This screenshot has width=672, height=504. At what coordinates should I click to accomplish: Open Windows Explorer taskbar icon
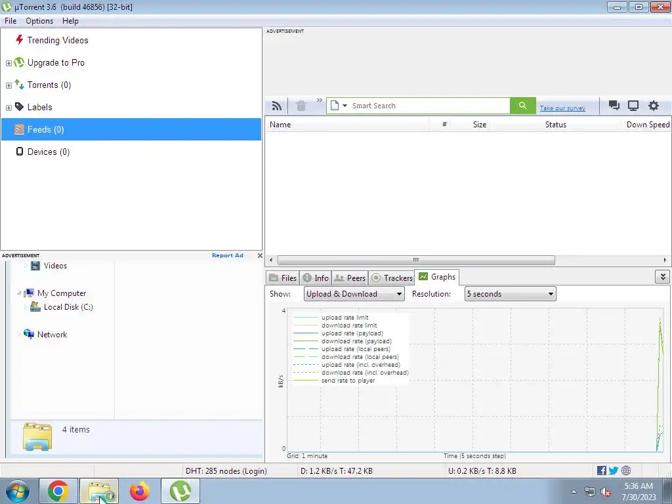100,491
